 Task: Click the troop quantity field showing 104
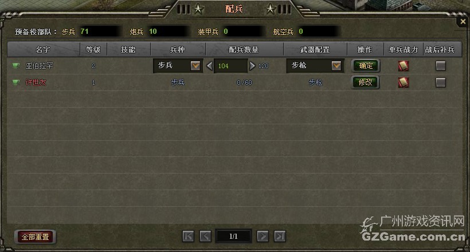(230, 66)
